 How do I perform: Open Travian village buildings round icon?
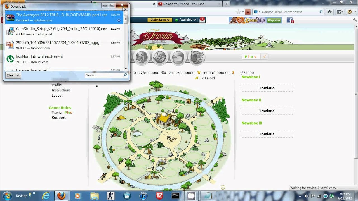[142, 57]
